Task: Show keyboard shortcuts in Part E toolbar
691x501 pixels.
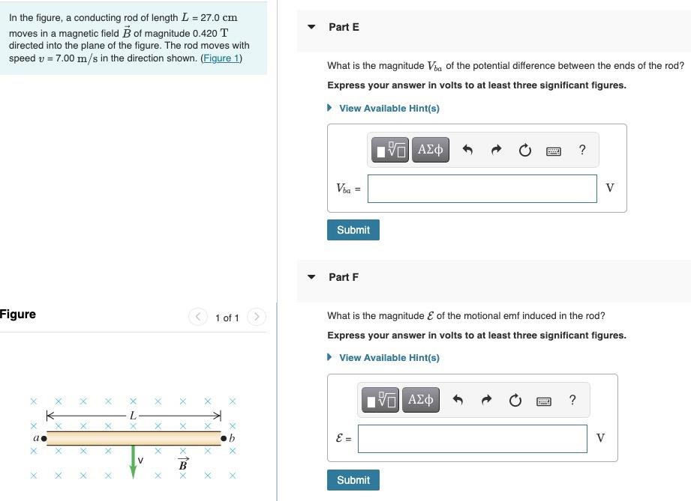Action: point(554,151)
